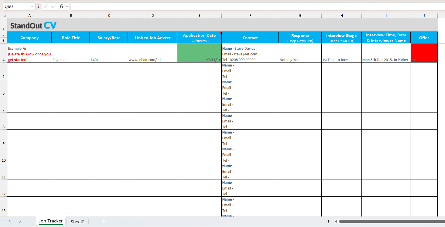
Task: Click the horizontal scrollbar at the bottom
Action: pyautogui.click(x=389, y=221)
